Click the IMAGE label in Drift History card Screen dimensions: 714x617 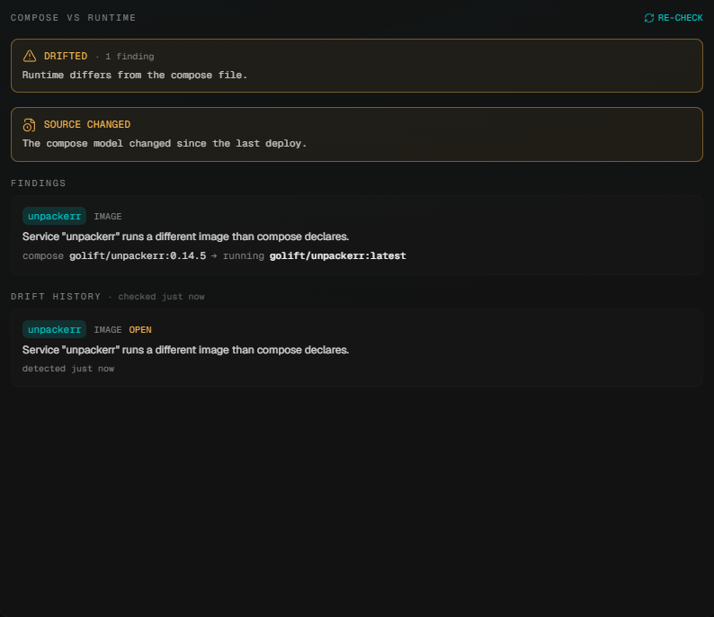108,330
